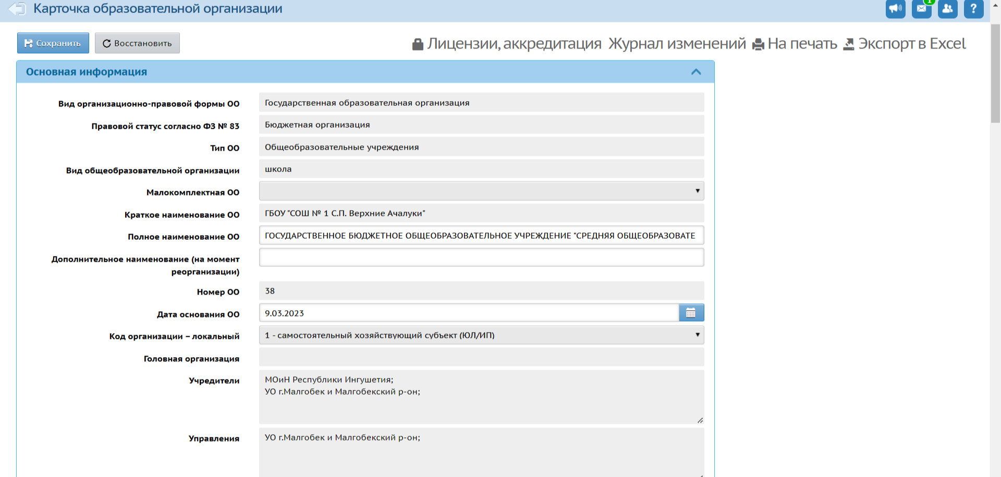Click the Дата основания ОО date field
This screenshot has height=477, width=1001.
[469, 313]
